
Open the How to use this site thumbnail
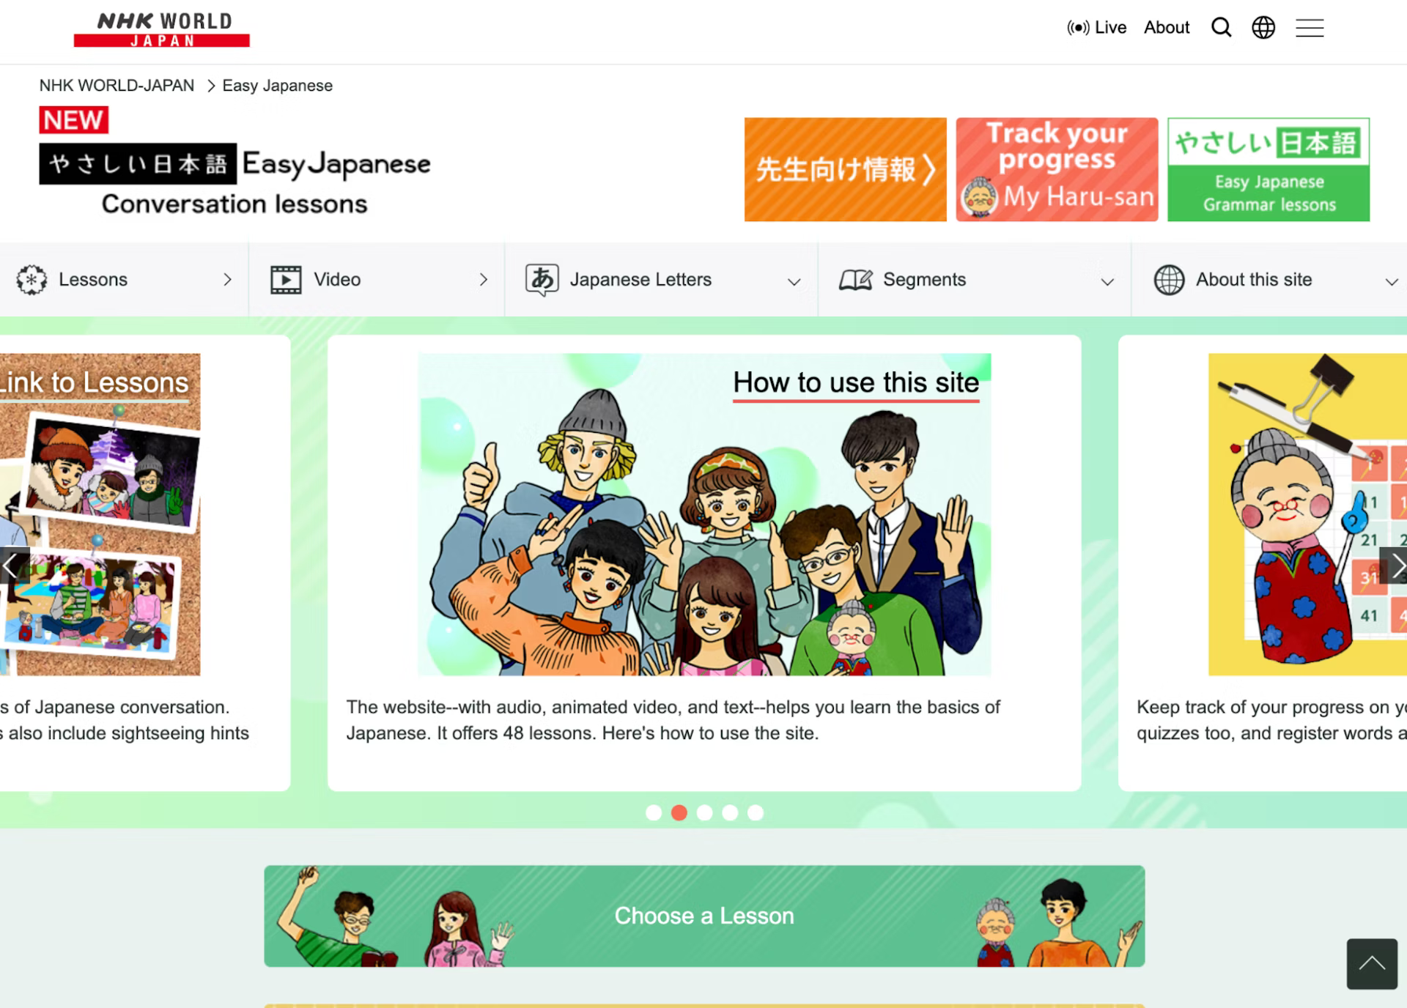click(704, 514)
